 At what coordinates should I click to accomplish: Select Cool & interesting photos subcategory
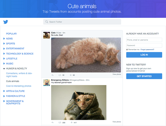[19, 86]
